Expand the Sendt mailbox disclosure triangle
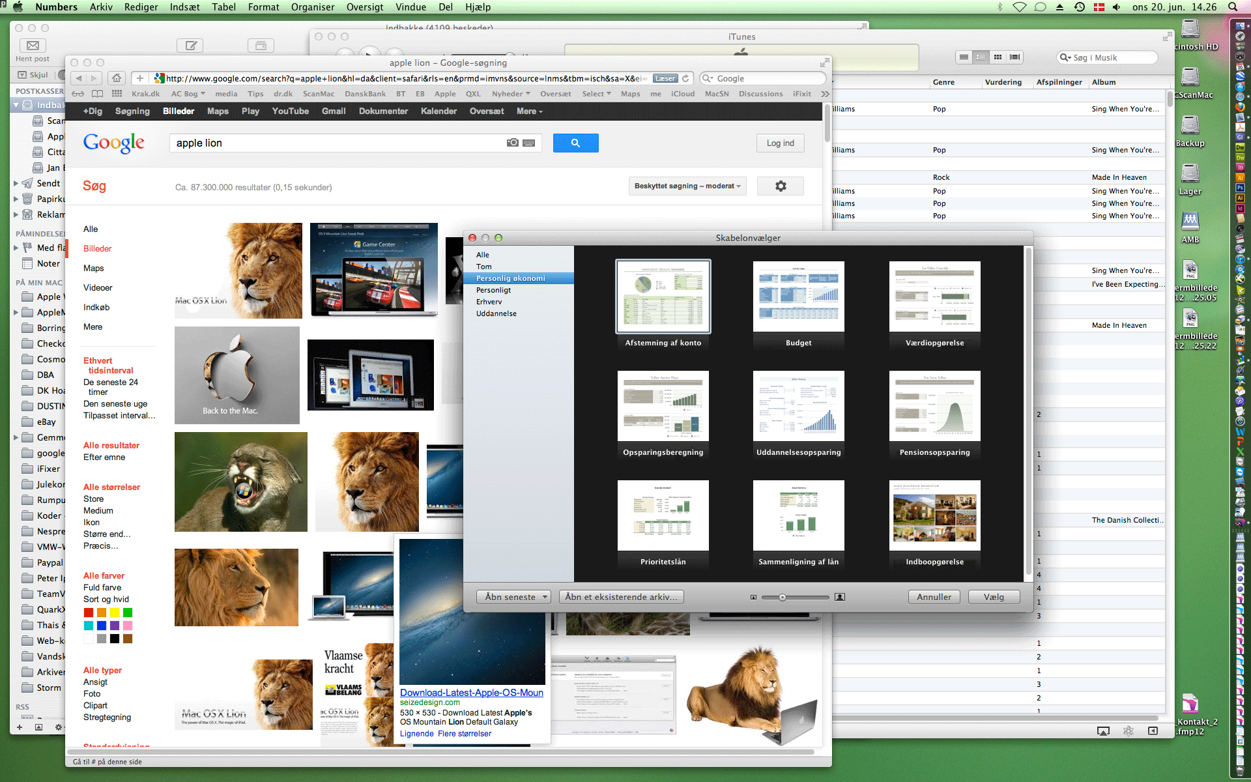1251x782 pixels. (16, 184)
